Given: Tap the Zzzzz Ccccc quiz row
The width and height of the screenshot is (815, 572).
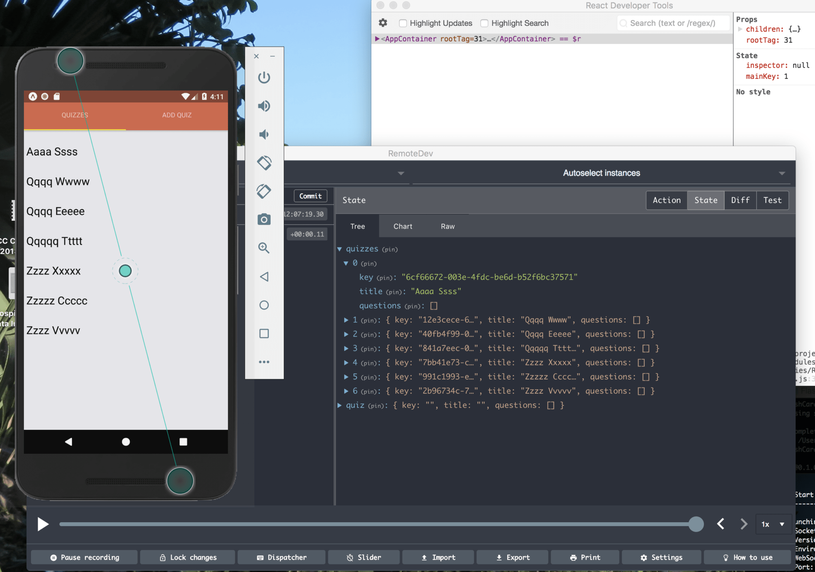Looking at the screenshot, I should 126,301.
